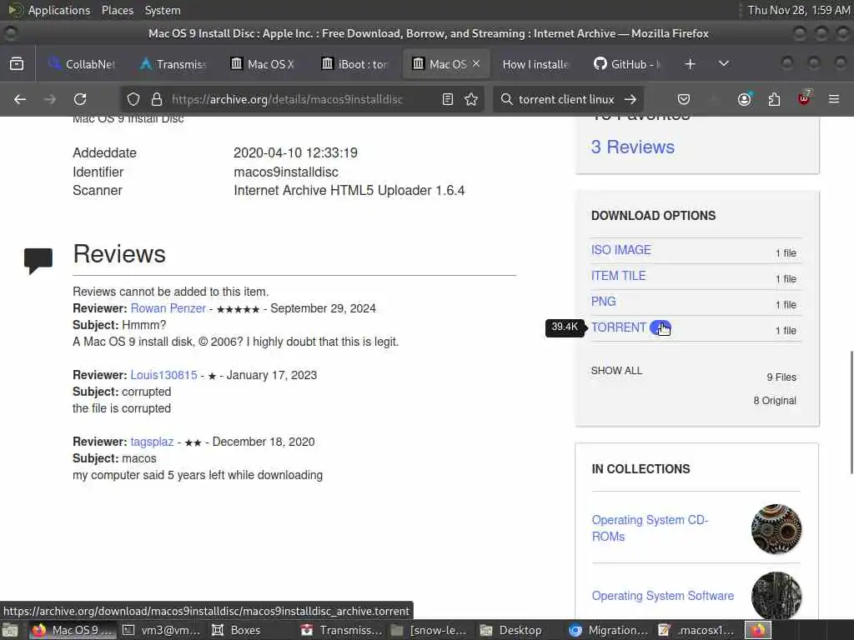This screenshot has height=640, width=854.
Task: Switch to the Mac OS X tab
Action: [264, 64]
